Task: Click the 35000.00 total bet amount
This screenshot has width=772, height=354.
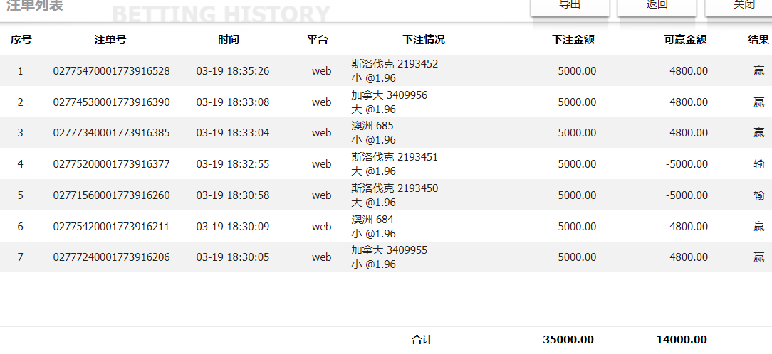Action: pyautogui.click(x=568, y=340)
